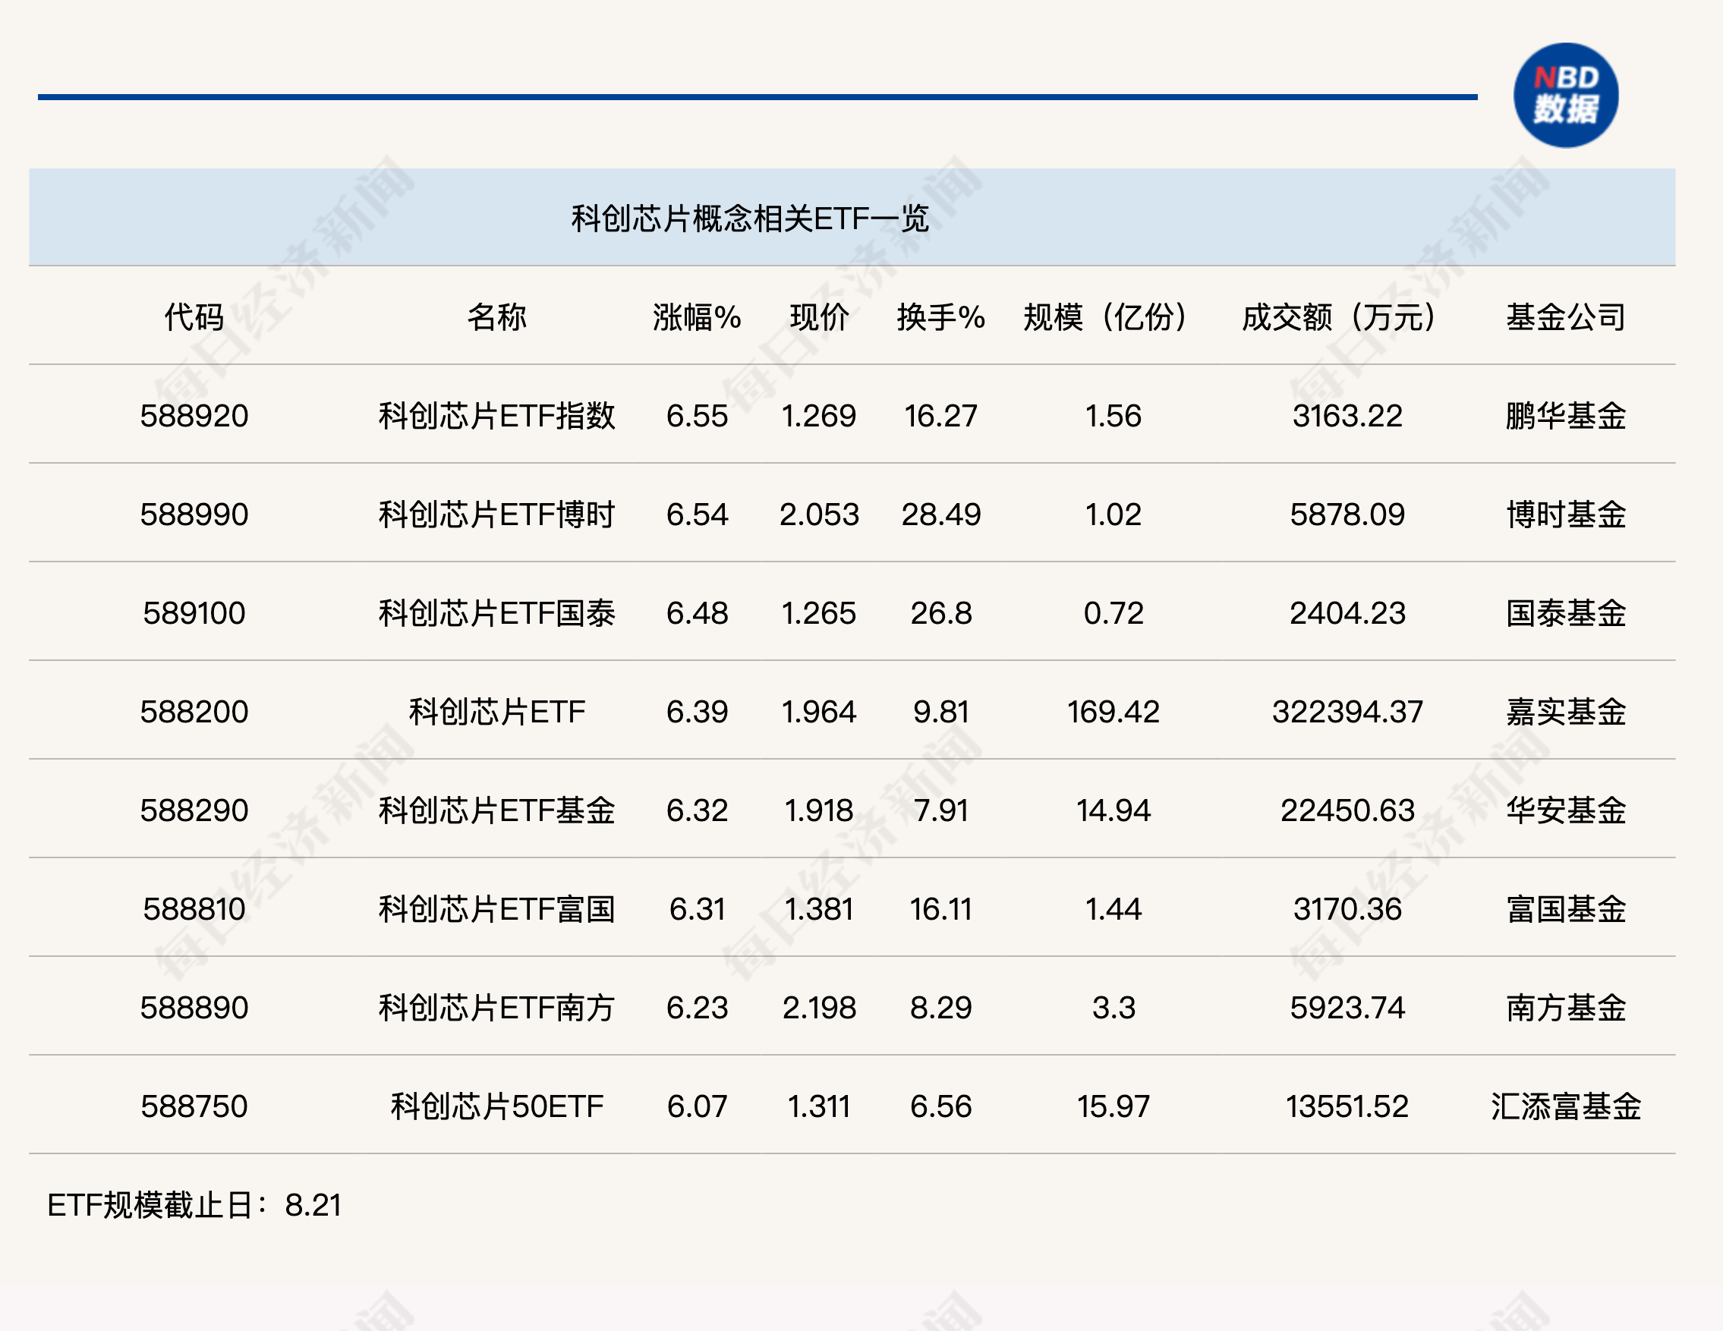The height and width of the screenshot is (1331, 1723).
Task: Select the 322394.37 turnover value
Action: pyautogui.click(x=1347, y=711)
